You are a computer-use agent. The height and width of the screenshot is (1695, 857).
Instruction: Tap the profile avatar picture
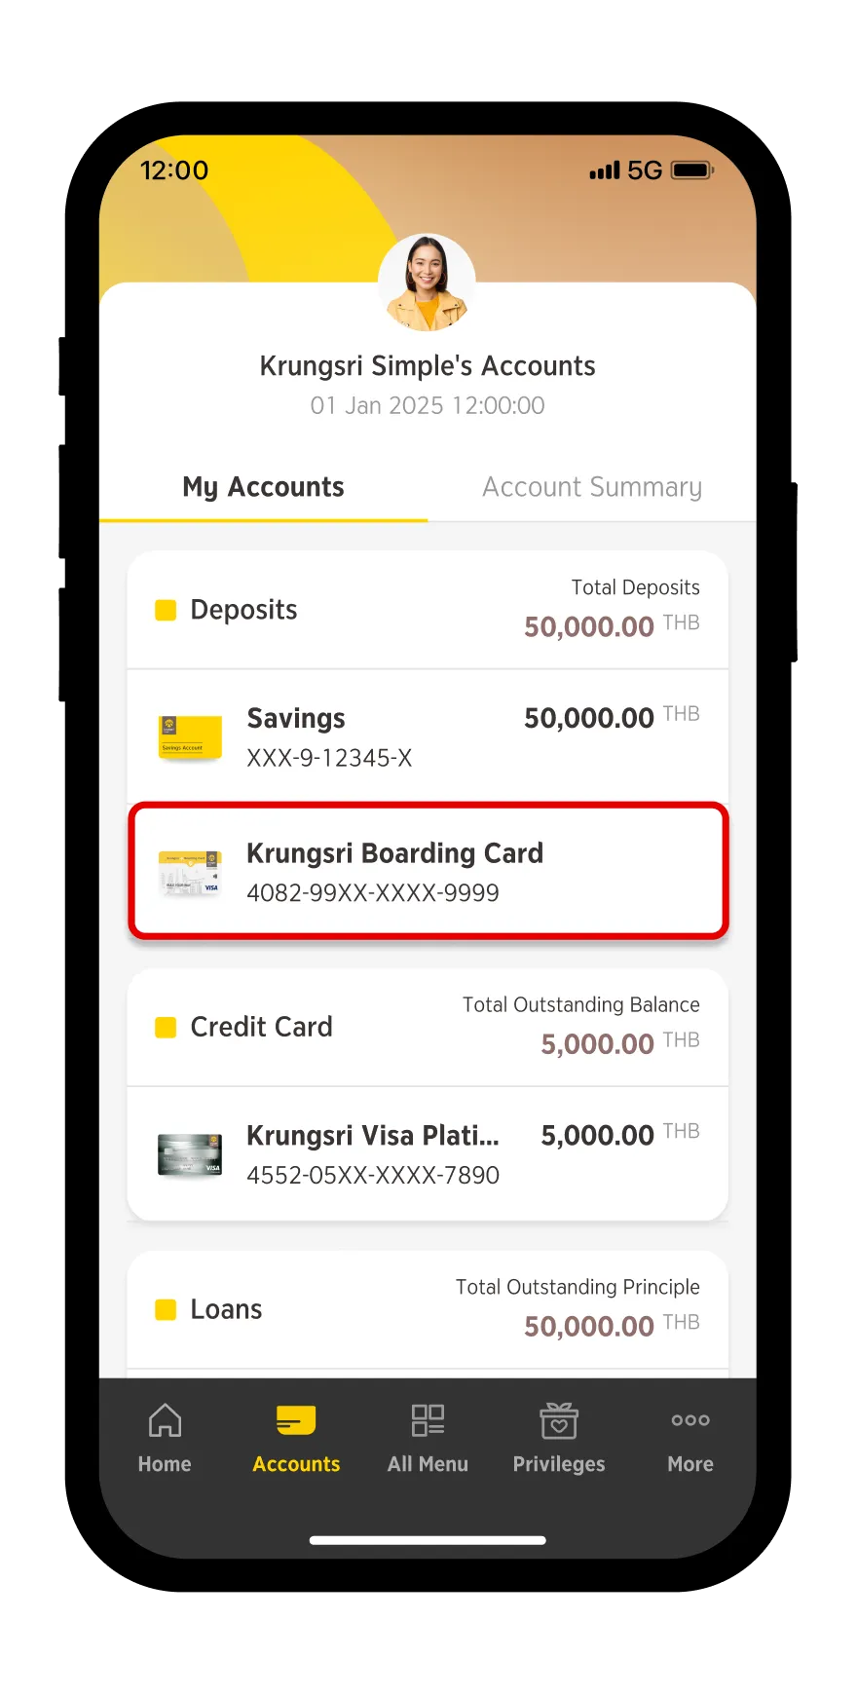point(427,282)
